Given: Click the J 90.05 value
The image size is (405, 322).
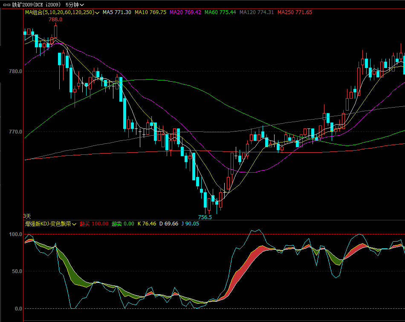Looking at the screenshot, I should coord(190,224).
